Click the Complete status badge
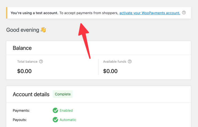Image resolution: width=198 pixels, height=127 pixels. pyautogui.click(x=63, y=94)
